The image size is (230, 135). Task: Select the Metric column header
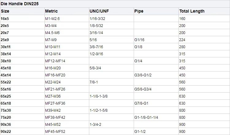click(x=51, y=11)
